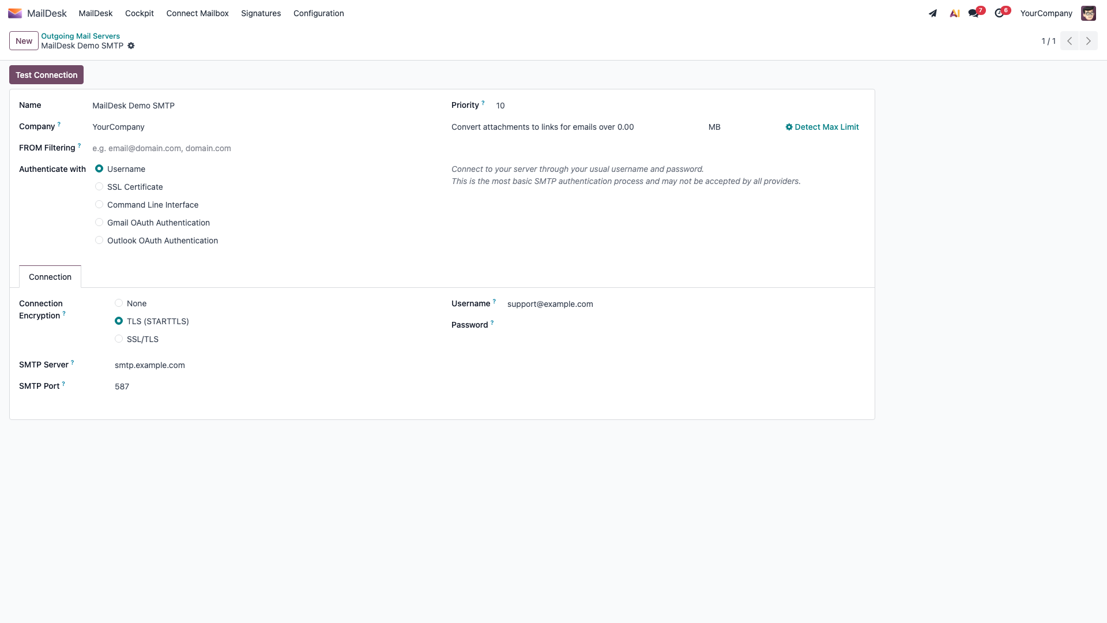The height and width of the screenshot is (623, 1107).
Task: Click Detect Max Limit link
Action: (822, 127)
